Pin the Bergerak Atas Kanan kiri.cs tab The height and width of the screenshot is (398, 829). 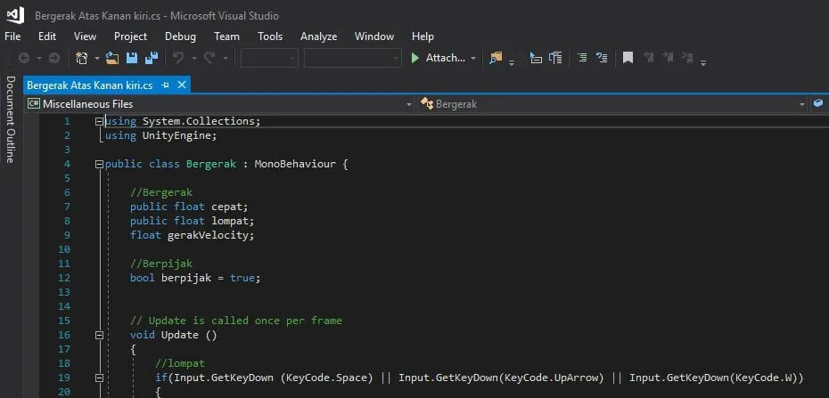click(165, 85)
